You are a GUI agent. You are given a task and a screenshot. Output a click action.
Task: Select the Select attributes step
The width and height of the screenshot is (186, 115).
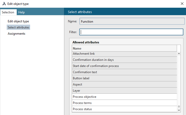click(19, 27)
